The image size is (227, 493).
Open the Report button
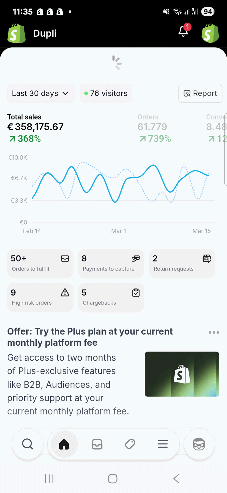(x=200, y=93)
